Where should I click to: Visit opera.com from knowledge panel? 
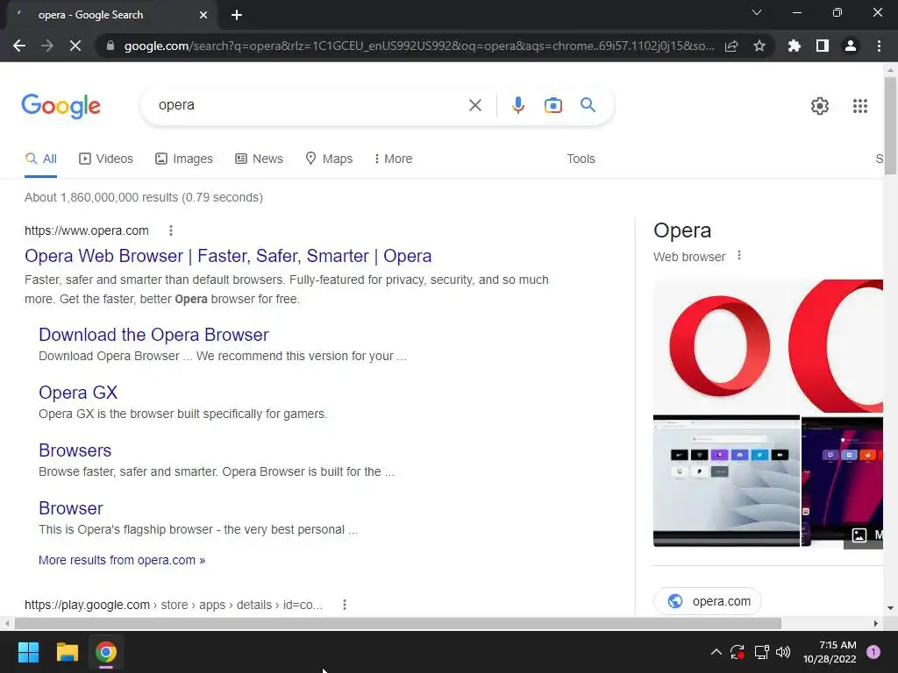[x=708, y=601]
